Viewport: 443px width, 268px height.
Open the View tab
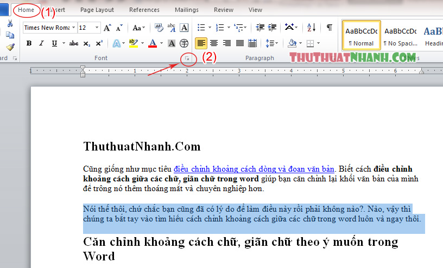tap(255, 10)
